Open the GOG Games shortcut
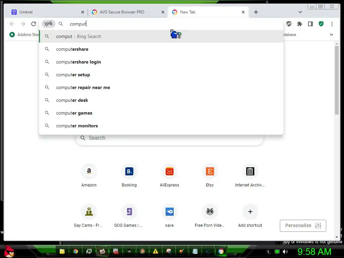 (129, 216)
